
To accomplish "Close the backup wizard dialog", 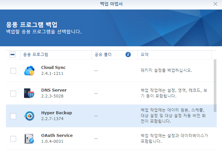I will (x=215, y=4).
